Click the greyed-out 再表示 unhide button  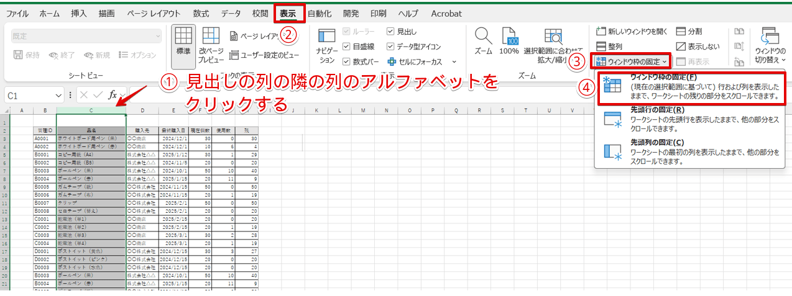(693, 61)
